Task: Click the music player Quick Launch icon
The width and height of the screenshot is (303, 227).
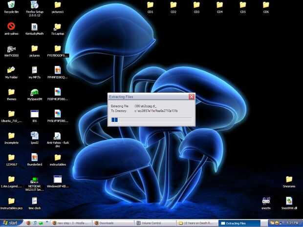Action: (35, 223)
